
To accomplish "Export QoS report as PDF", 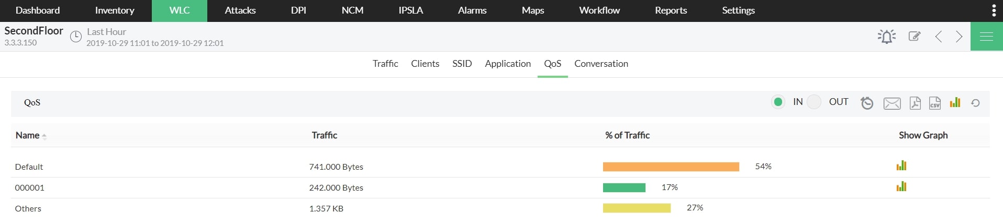I will click(x=915, y=103).
